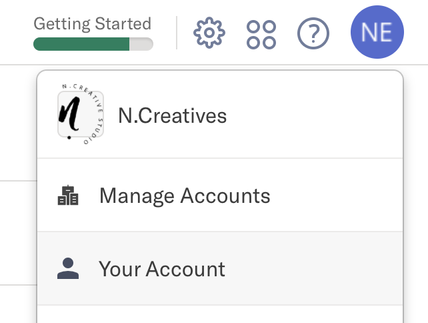Click the question mark help icon
The height and width of the screenshot is (323, 428).
pos(313,33)
